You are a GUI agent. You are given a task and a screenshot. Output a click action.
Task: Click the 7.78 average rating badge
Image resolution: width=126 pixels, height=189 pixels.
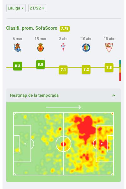pyautogui.click(x=65, y=28)
